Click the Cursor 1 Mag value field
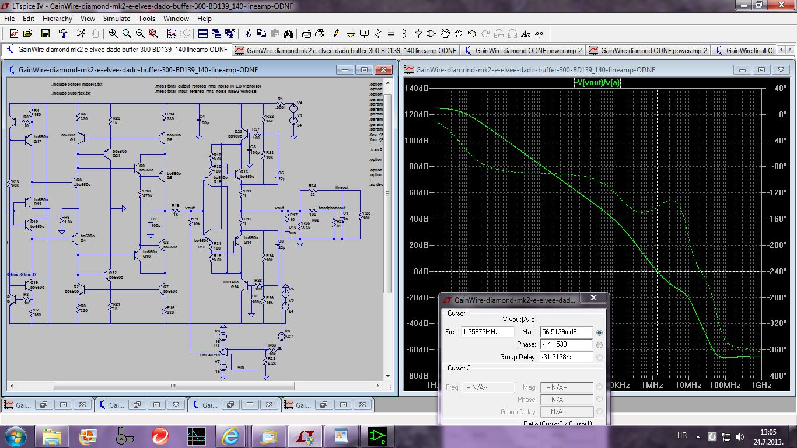The width and height of the screenshot is (797, 448). point(567,332)
